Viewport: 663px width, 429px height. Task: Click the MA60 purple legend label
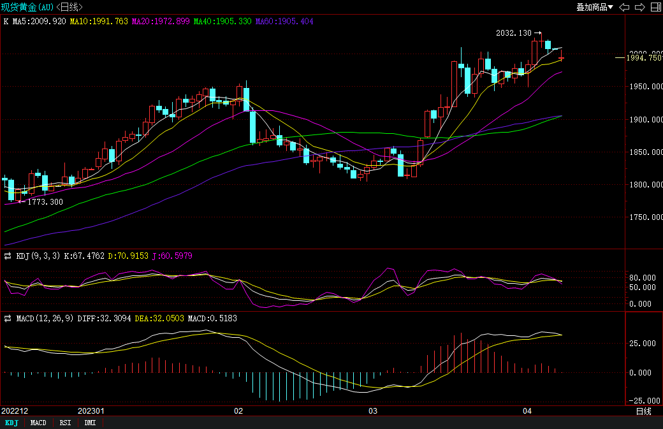point(284,21)
